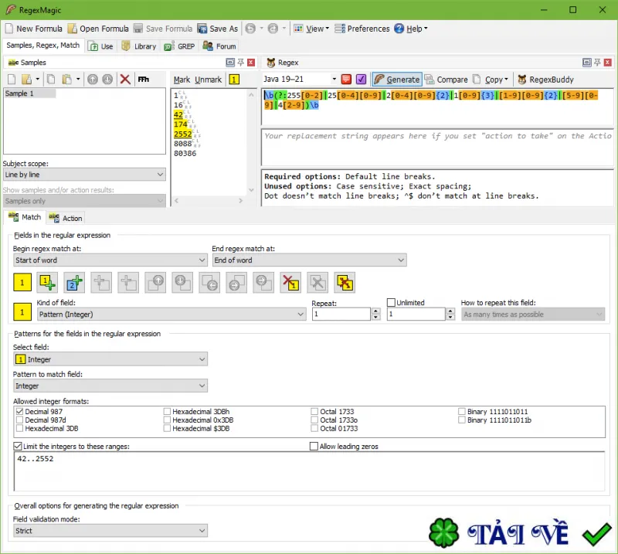The image size is (618, 554).
Task: Open RegexBuddy from the Regex toolbar
Action: 545,80
